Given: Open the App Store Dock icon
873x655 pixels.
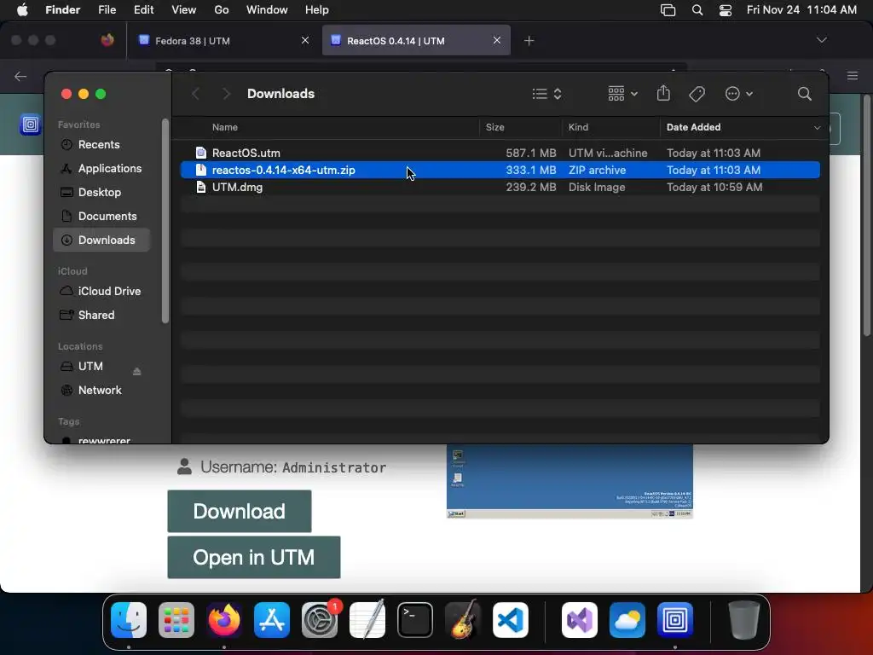Looking at the screenshot, I should click(x=272, y=620).
